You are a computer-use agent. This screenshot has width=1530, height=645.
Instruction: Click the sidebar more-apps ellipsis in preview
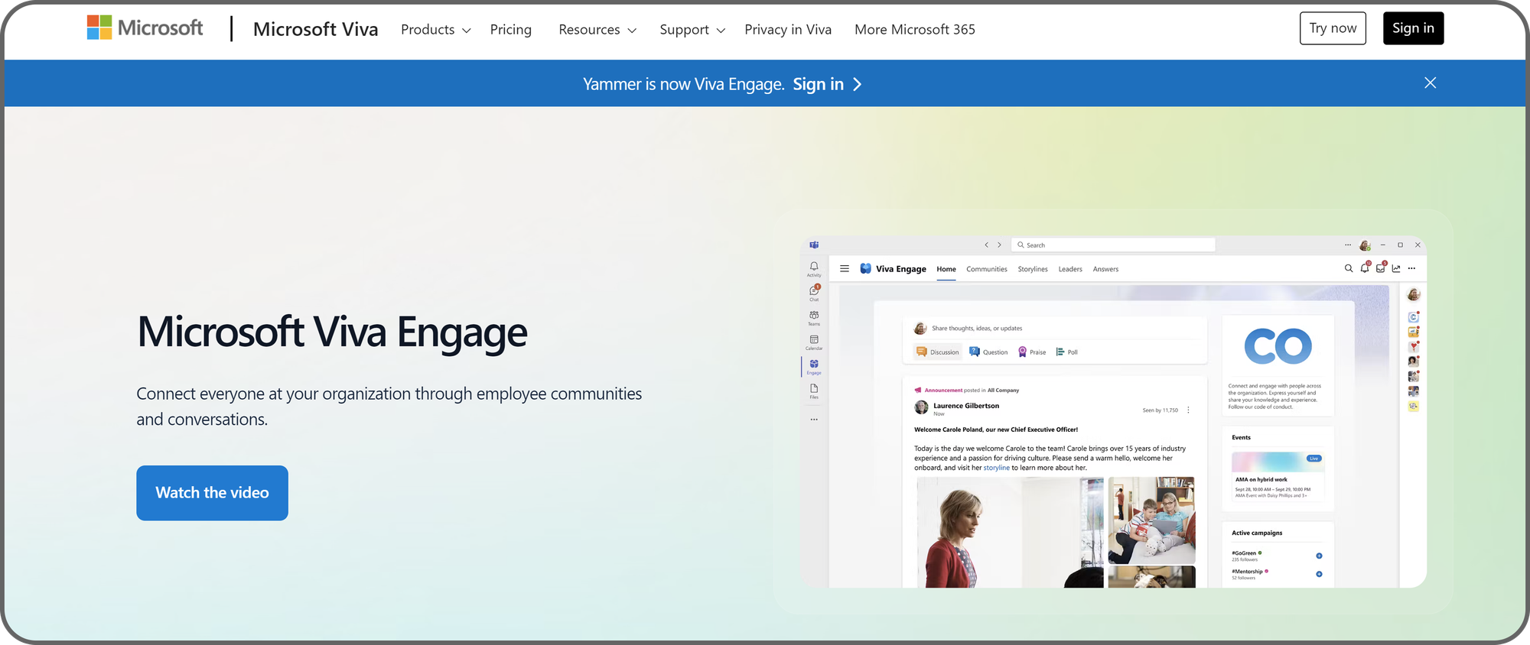point(814,420)
